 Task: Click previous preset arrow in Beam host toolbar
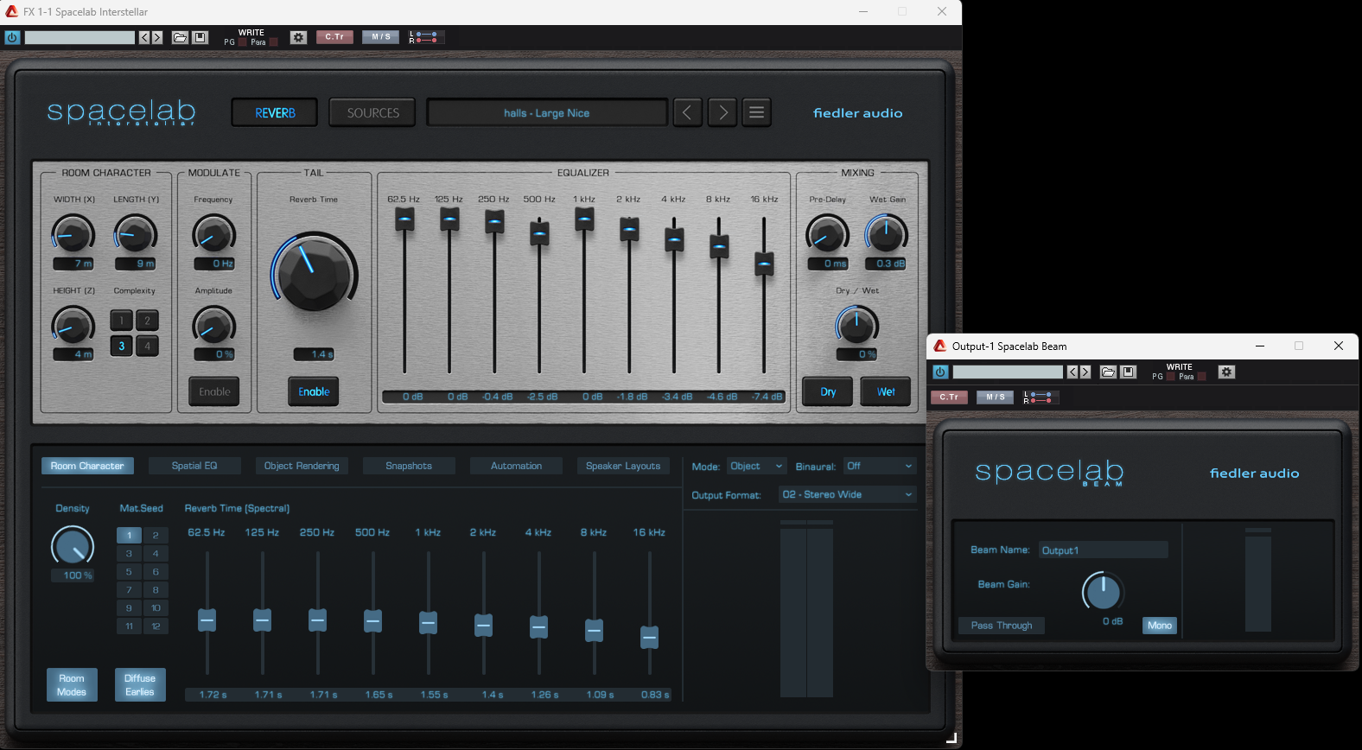[1072, 372]
